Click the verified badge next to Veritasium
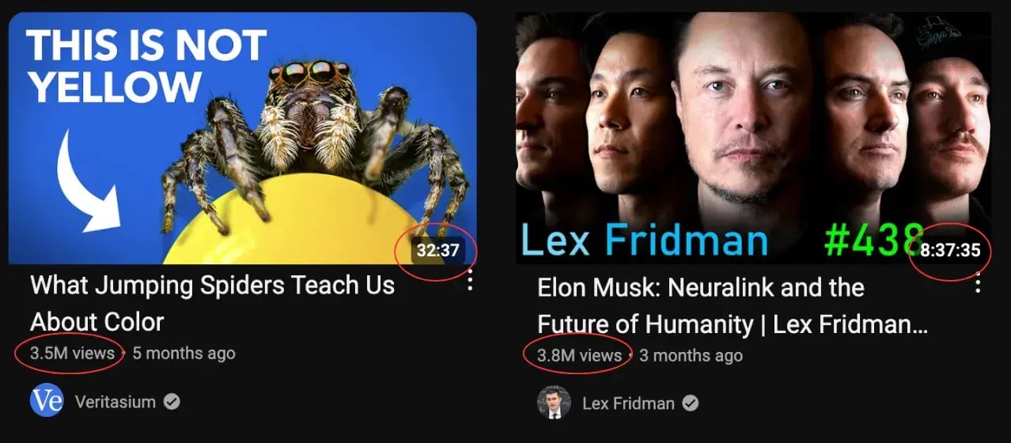The image size is (1011, 443). click(x=172, y=402)
